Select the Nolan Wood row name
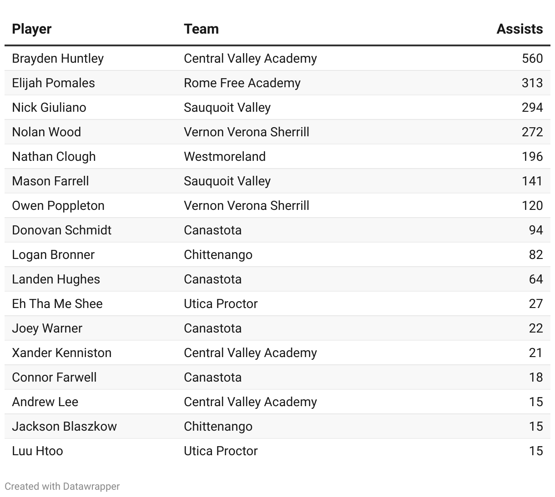The width and height of the screenshot is (555, 497). tap(46, 132)
